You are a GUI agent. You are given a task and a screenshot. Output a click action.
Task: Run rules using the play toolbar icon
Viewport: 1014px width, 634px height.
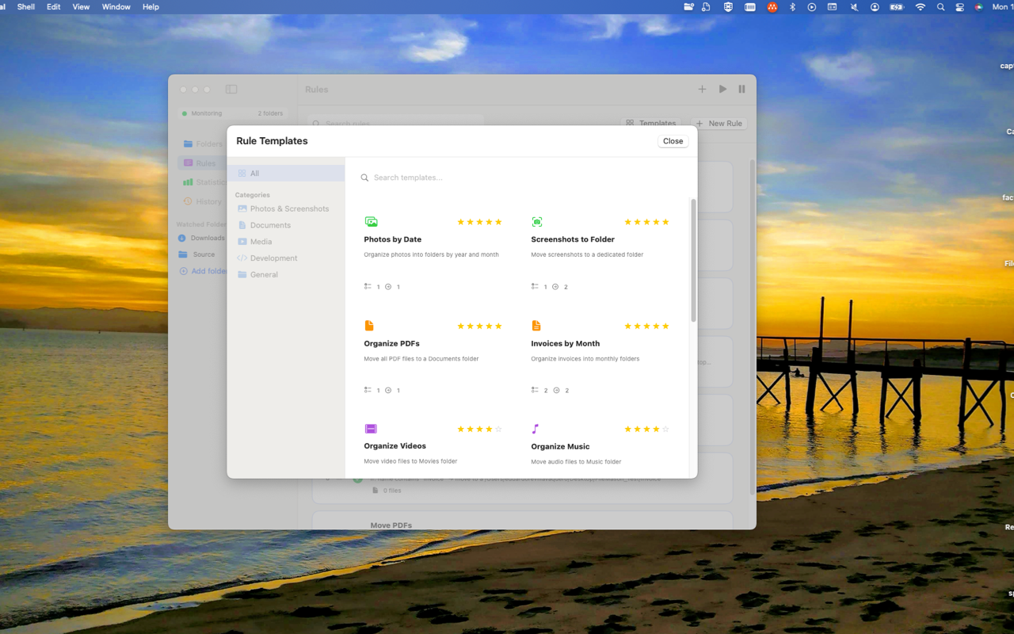(722, 89)
